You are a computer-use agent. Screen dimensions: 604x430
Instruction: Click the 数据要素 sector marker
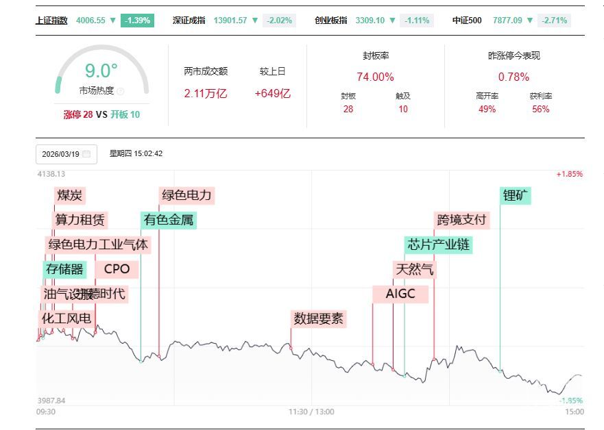[x=319, y=318]
